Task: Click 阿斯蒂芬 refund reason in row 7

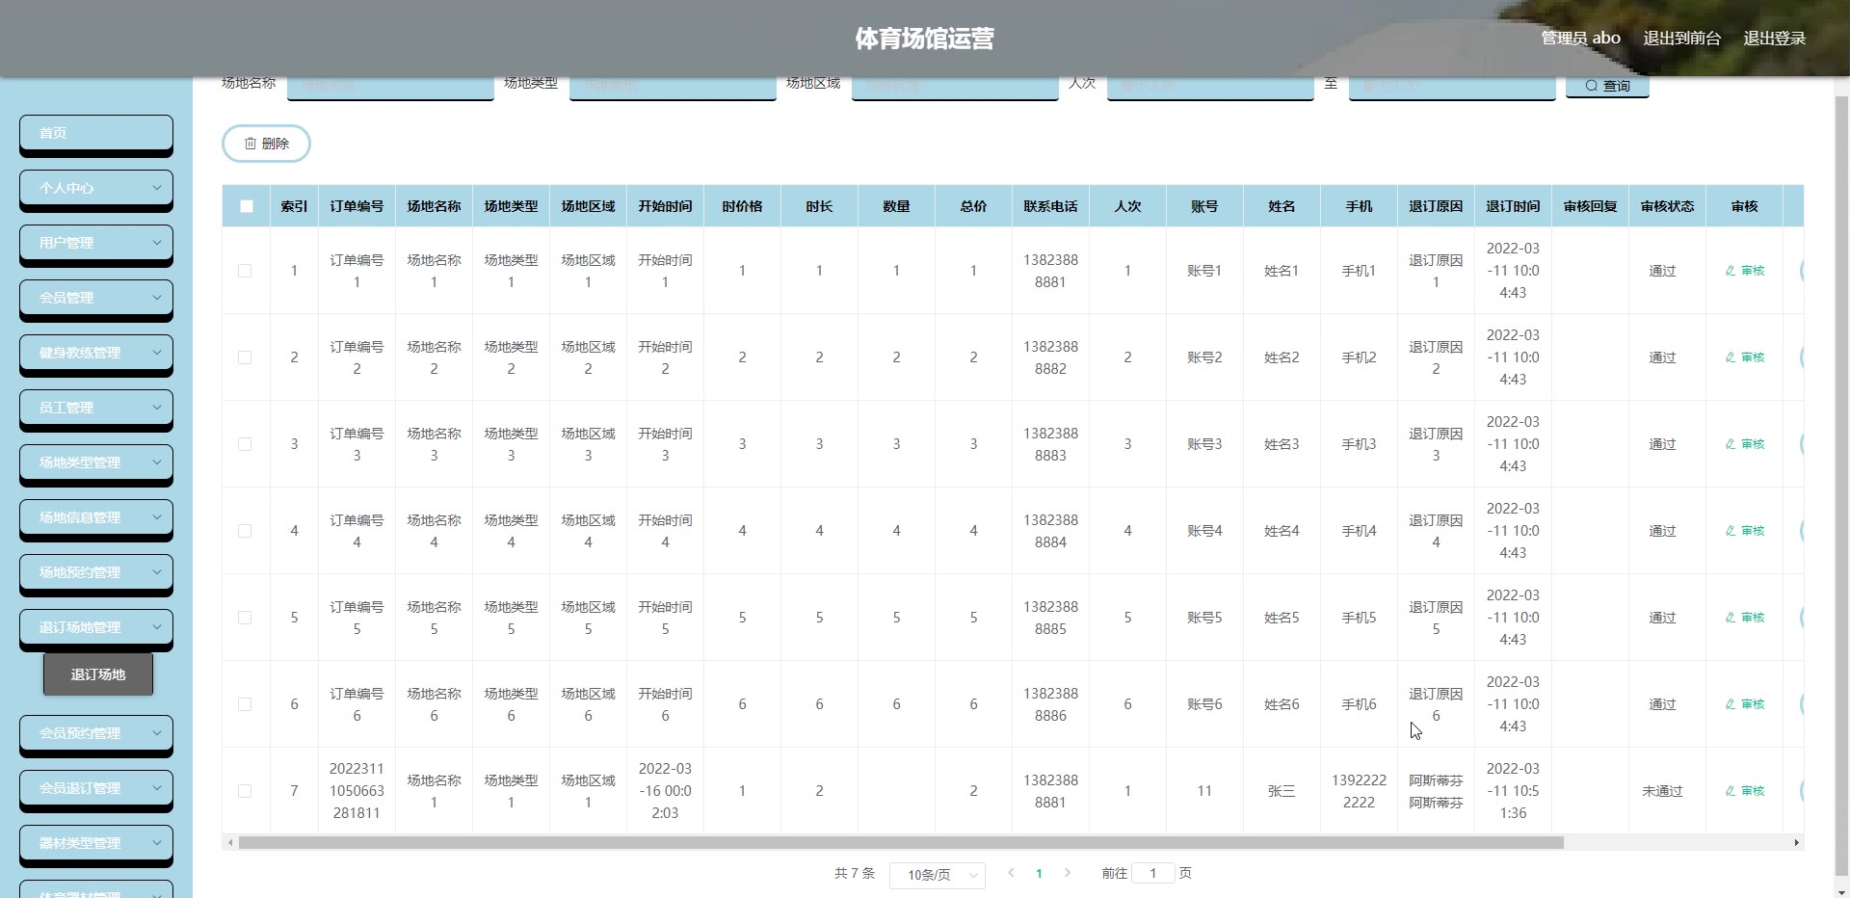Action: point(1436,791)
